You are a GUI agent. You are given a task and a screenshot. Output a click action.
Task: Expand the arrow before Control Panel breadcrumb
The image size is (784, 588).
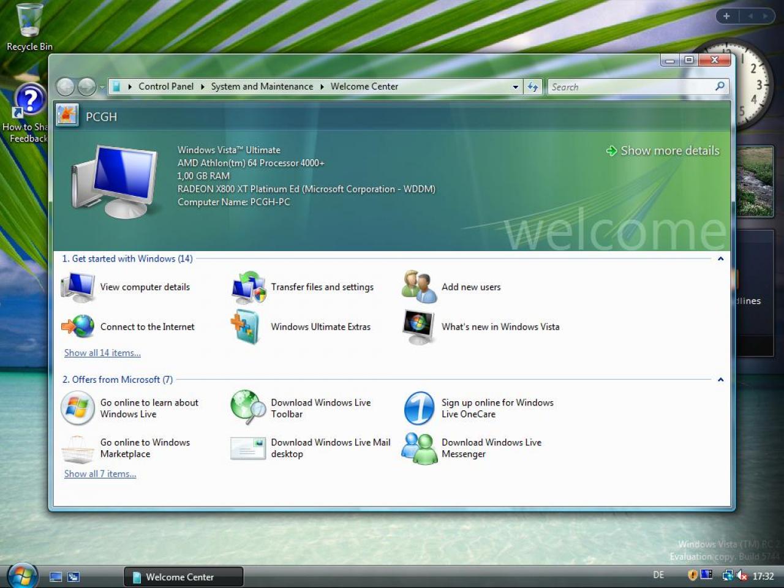[x=130, y=86]
